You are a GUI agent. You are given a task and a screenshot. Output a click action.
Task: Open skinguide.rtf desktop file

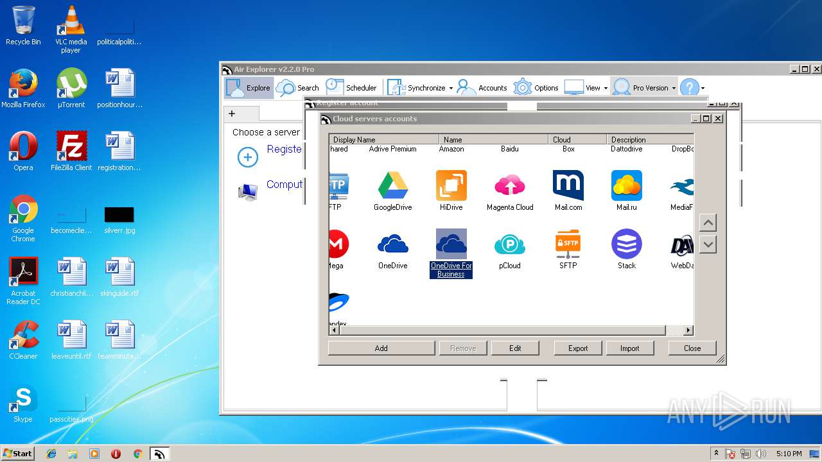coord(119,277)
